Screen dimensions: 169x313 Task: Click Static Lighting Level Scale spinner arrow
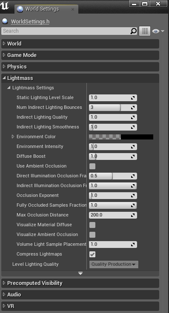133,98
